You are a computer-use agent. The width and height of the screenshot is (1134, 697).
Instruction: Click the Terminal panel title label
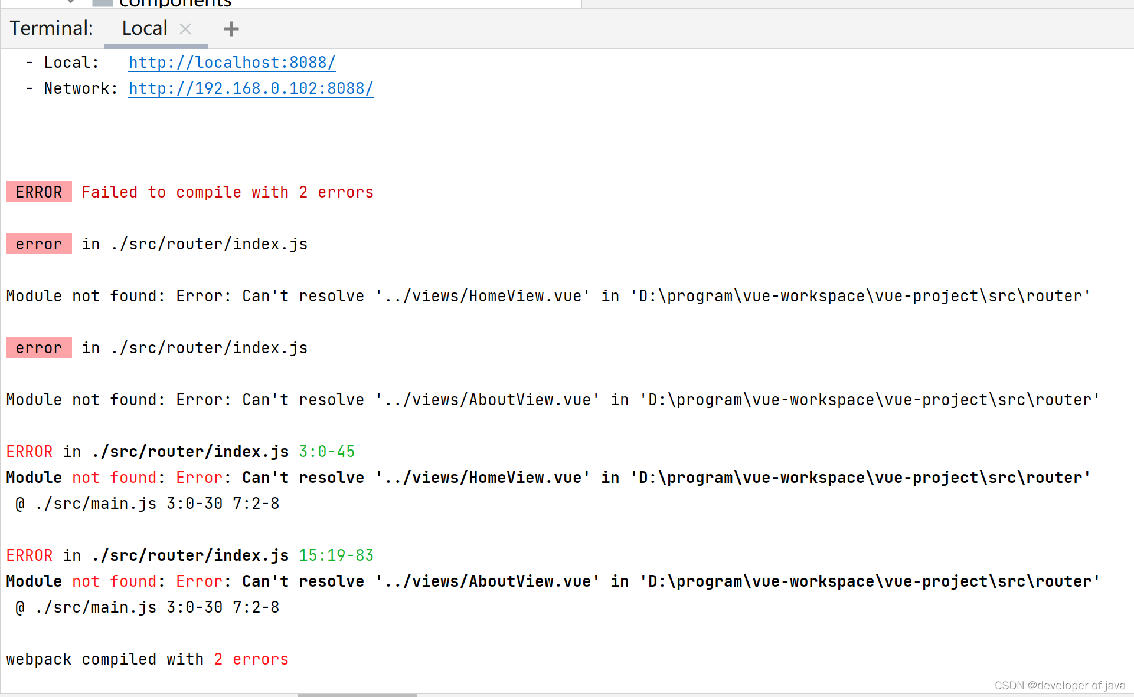51,28
